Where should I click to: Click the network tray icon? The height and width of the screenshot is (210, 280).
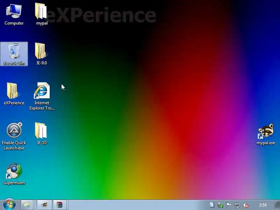[237, 205]
